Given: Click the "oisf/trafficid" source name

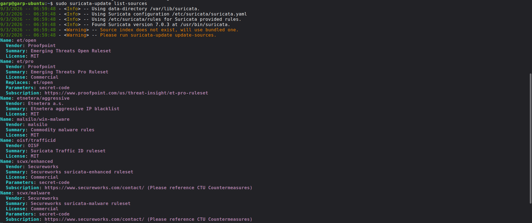Looking at the screenshot, I should pos(36,140).
